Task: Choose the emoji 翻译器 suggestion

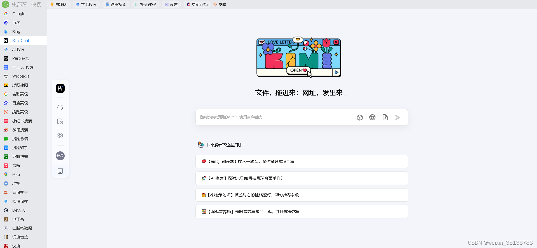Action: pyautogui.click(x=302, y=161)
